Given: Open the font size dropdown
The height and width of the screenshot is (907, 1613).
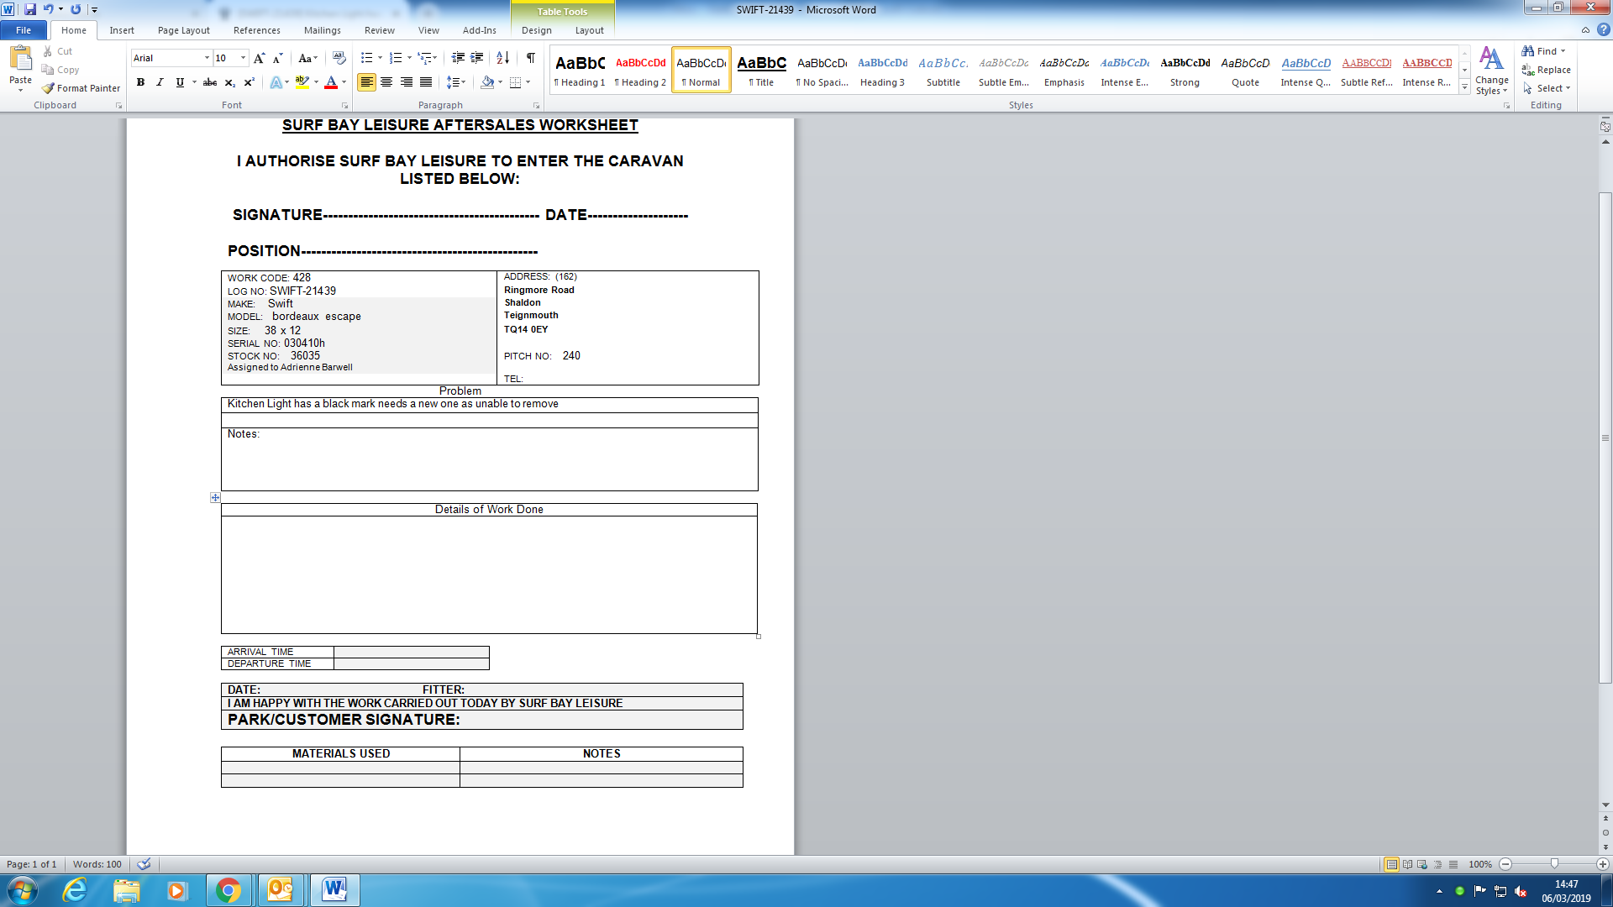Looking at the screenshot, I should tap(244, 58).
